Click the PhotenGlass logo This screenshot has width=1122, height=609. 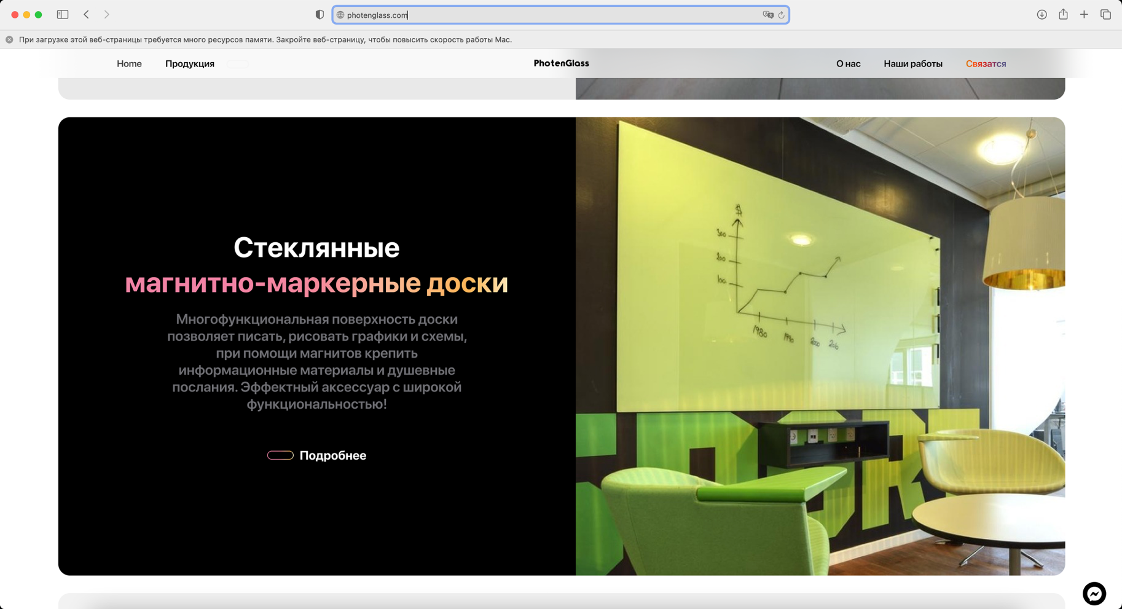coord(561,63)
